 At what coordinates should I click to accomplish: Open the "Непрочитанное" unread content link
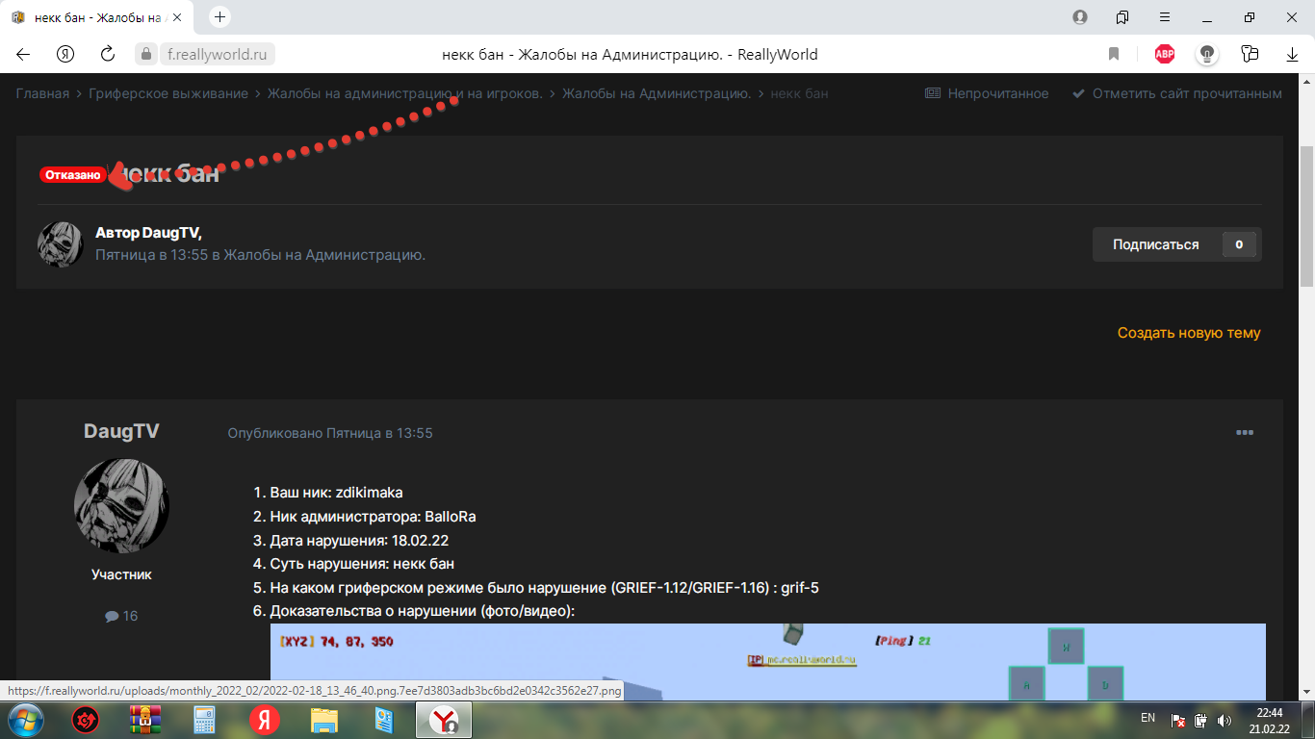click(x=988, y=93)
